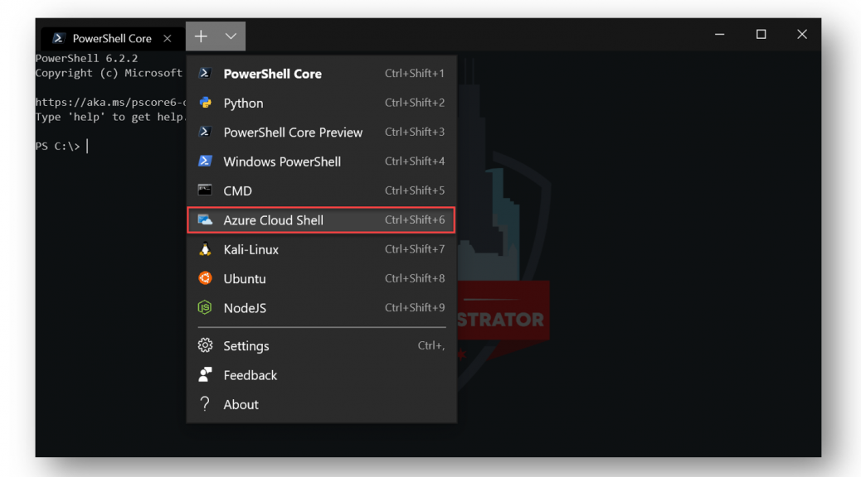861x477 pixels.
Task: Click the Feedback person icon
Action: pyautogui.click(x=205, y=375)
